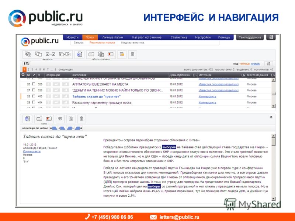The height and width of the screenshot is (221, 295).
Task: Click the Word export icon in the article toolbar
Action: click(27, 119)
